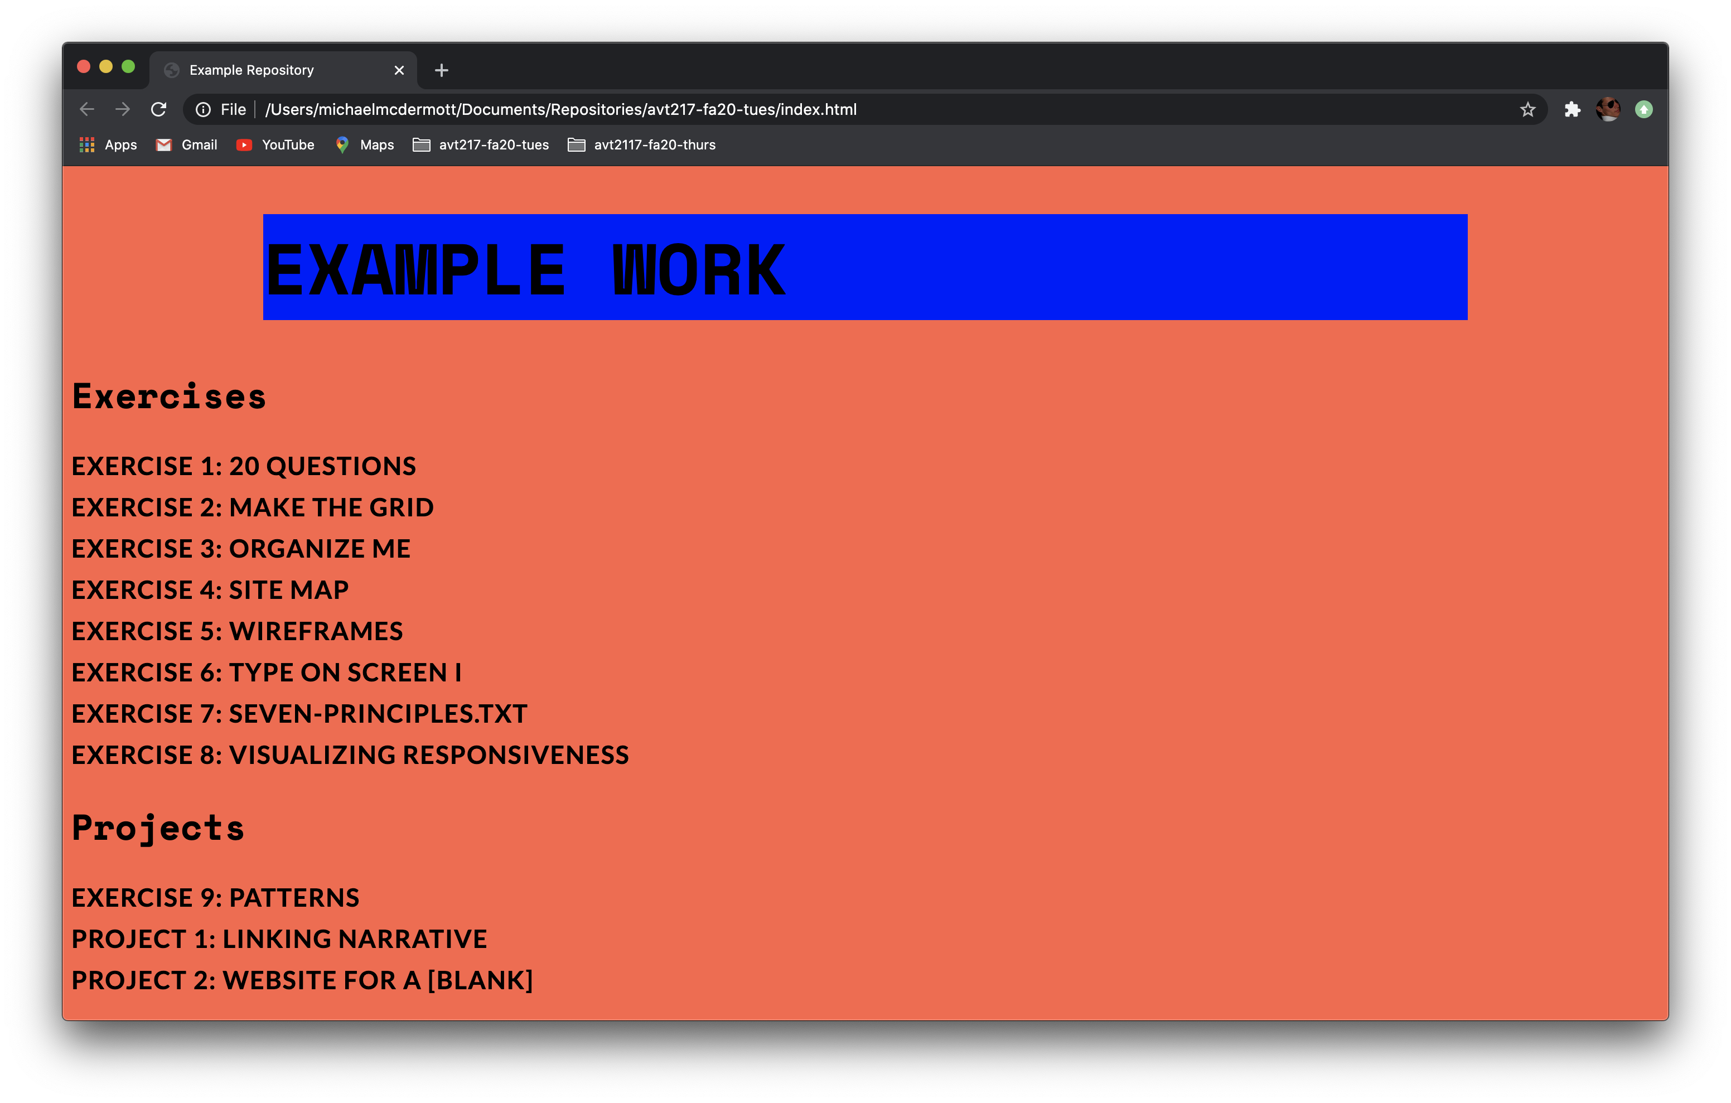Image resolution: width=1731 pixels, height=1103 pixels.
Task: Click the browser back arrow
Action: [87, 109]
